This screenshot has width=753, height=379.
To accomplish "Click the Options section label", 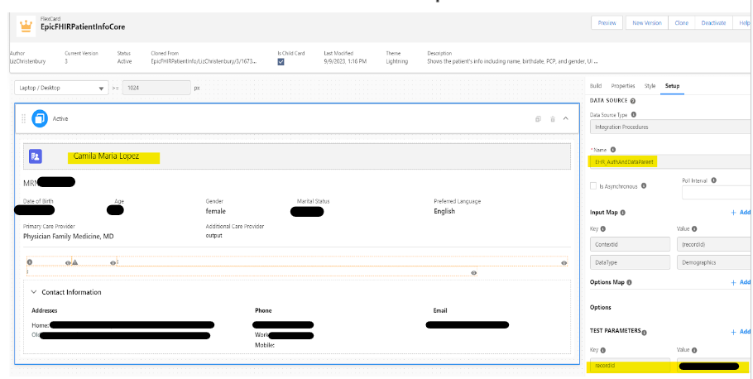I will [x=600, y=308].
